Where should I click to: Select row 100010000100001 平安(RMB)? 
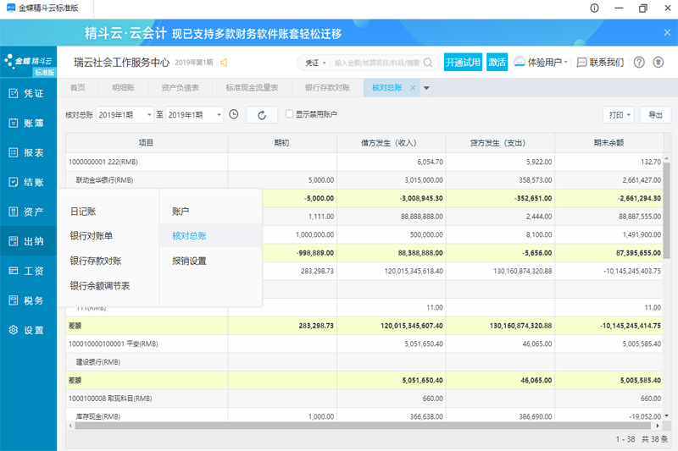pyautogui.click(x=364, y=344)
